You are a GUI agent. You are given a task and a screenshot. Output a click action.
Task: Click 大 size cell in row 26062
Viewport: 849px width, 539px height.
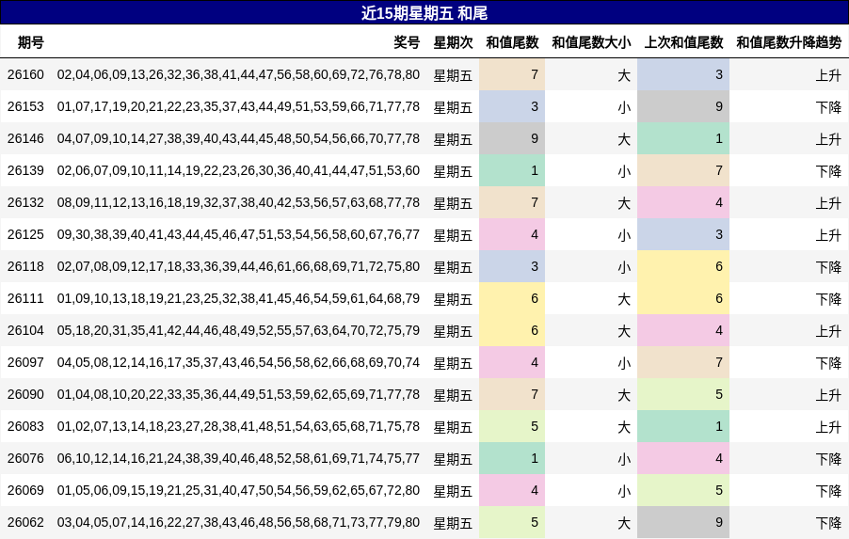(591, 522)
